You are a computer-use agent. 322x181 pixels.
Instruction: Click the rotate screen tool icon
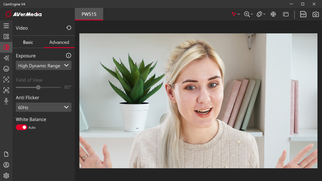[x=259, y=14]
